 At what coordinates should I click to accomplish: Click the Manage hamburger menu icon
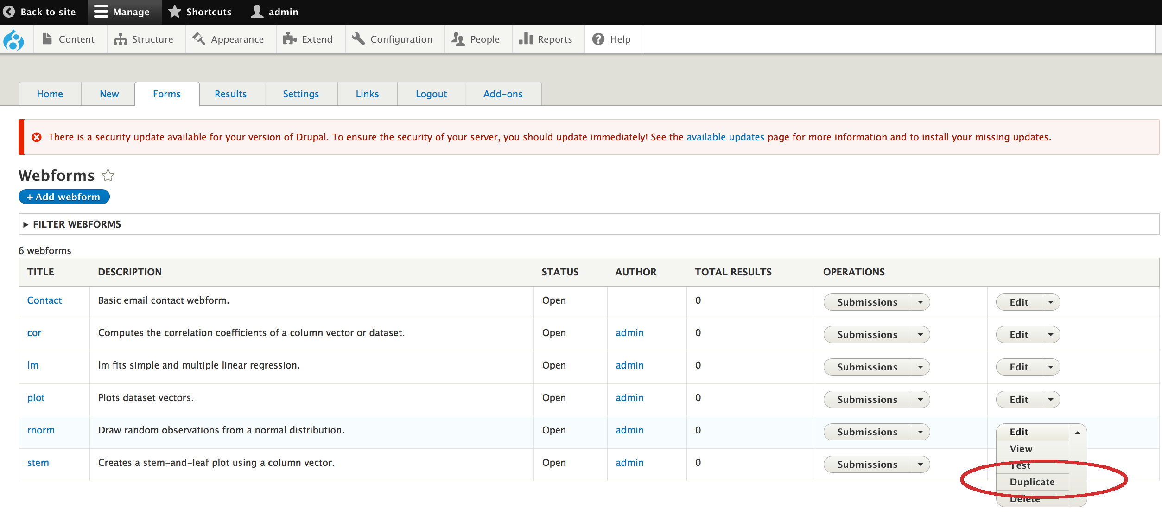[101, 12]
